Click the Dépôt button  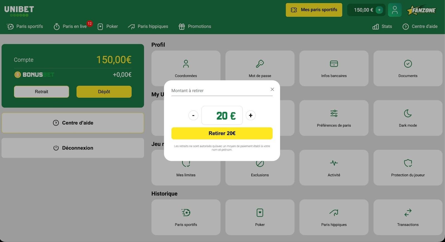pos(104,92)
